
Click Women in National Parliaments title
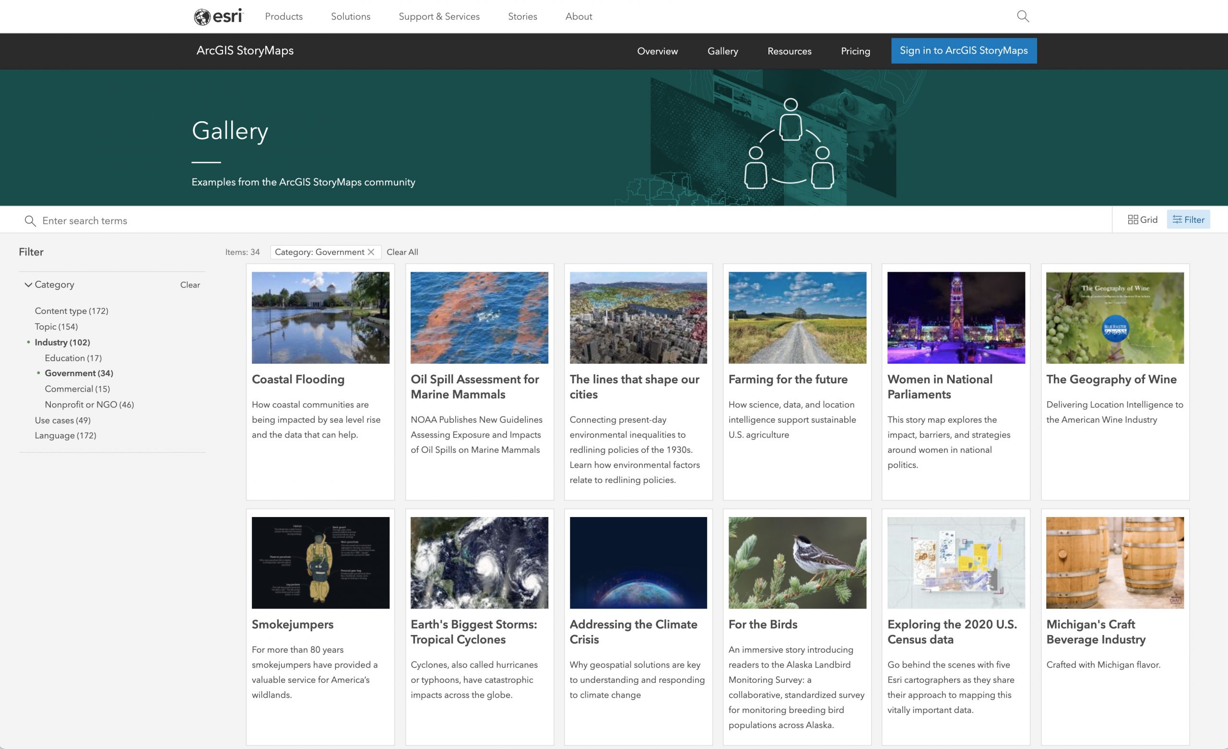pyautogui.click(x=940, y=387)
